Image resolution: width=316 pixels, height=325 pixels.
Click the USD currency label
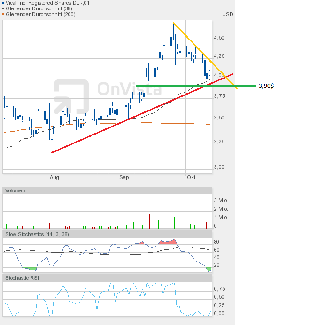pos(227,14)
